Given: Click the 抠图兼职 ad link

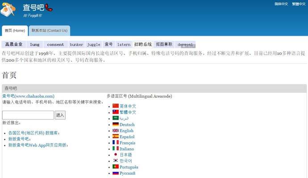Looking at the screenshot, I should pyautogui.click(x=164, y=45).
